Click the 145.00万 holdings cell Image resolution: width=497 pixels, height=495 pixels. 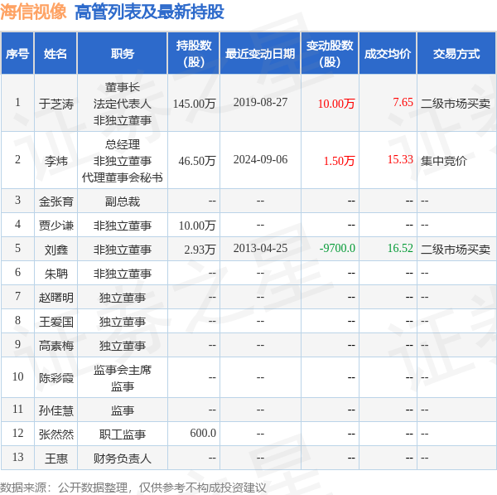coord(194,104)
